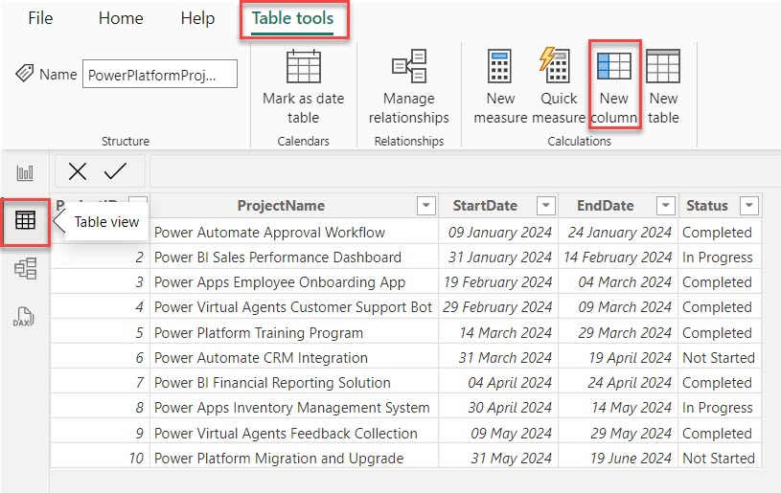Viewport: 781px width, 493px height.
Task: Click EndDate cell 19 June 2024
Action: click(618, 458)
